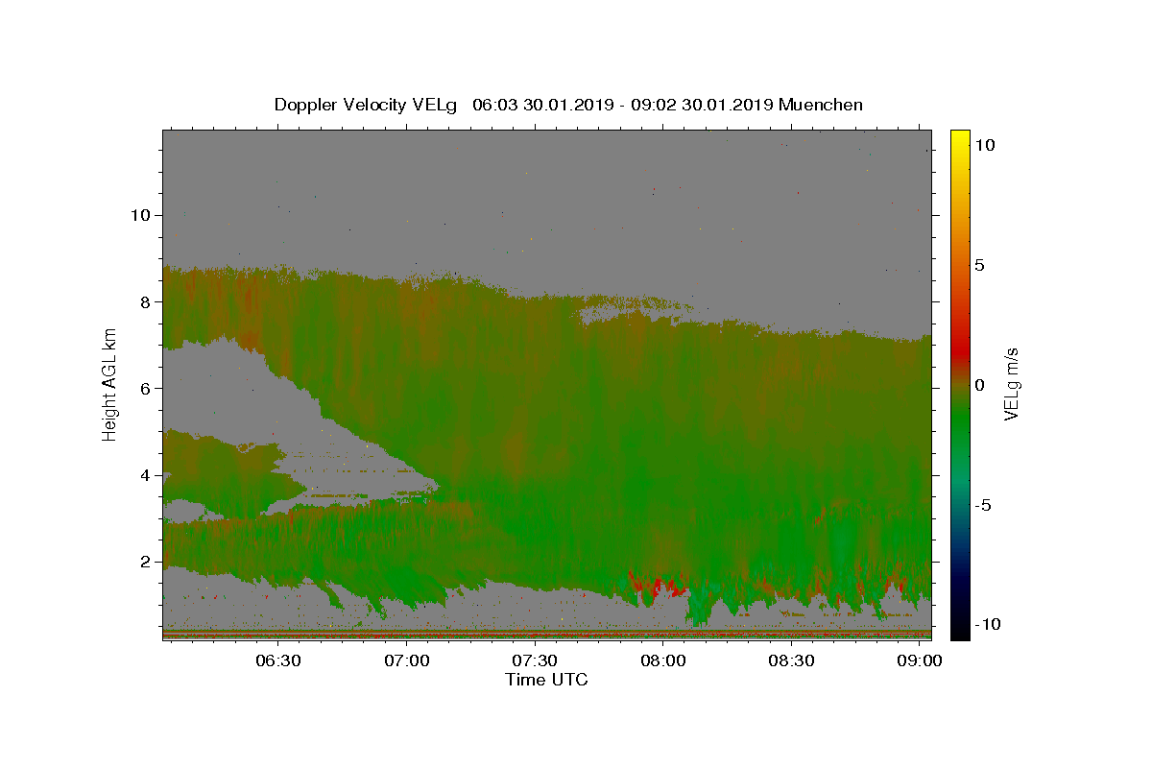Click the 'Height AGL km' axis label

tap(110, 384)
